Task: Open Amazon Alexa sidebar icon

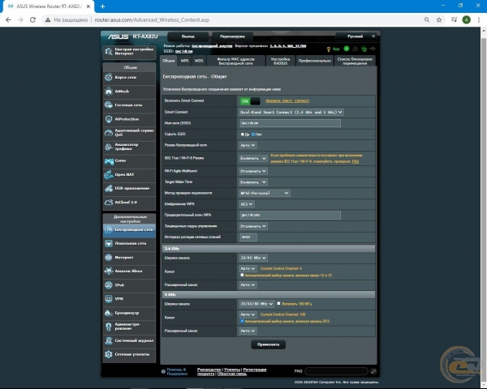Action: tap(109, 271)
